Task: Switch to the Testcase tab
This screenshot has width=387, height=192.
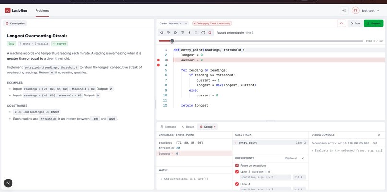Action: (168, 127)
